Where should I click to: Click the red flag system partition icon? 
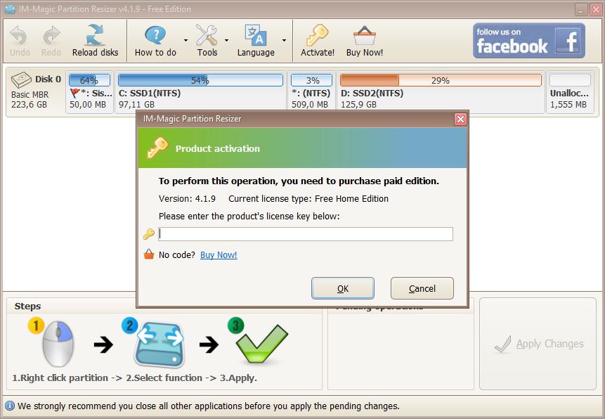click(x=74, y=93)
